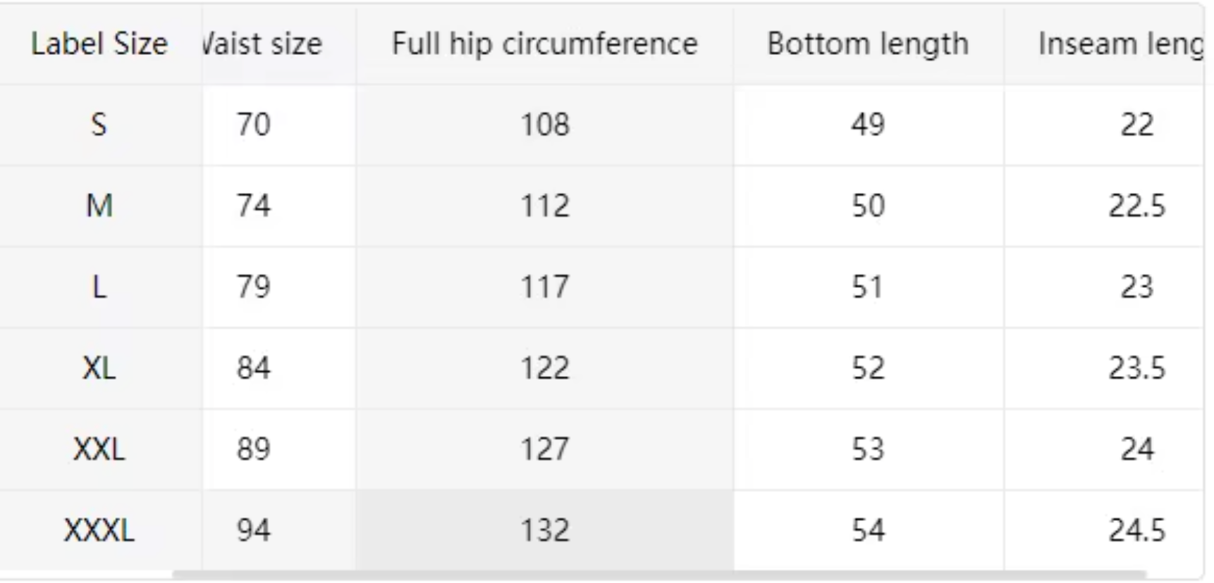Screen dimensions: 1214x583
Task: Click inseam length value 23.5
Action: coord(1136,368)
